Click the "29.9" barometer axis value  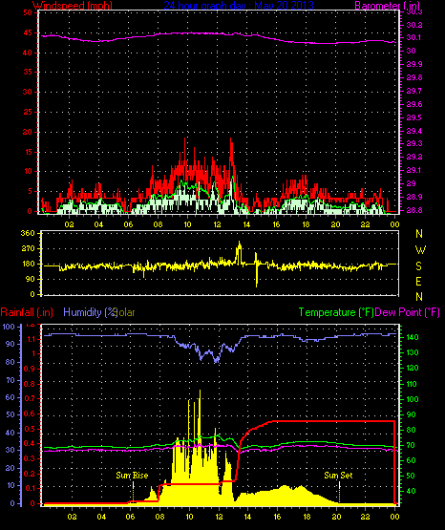[x=414, y=64]
